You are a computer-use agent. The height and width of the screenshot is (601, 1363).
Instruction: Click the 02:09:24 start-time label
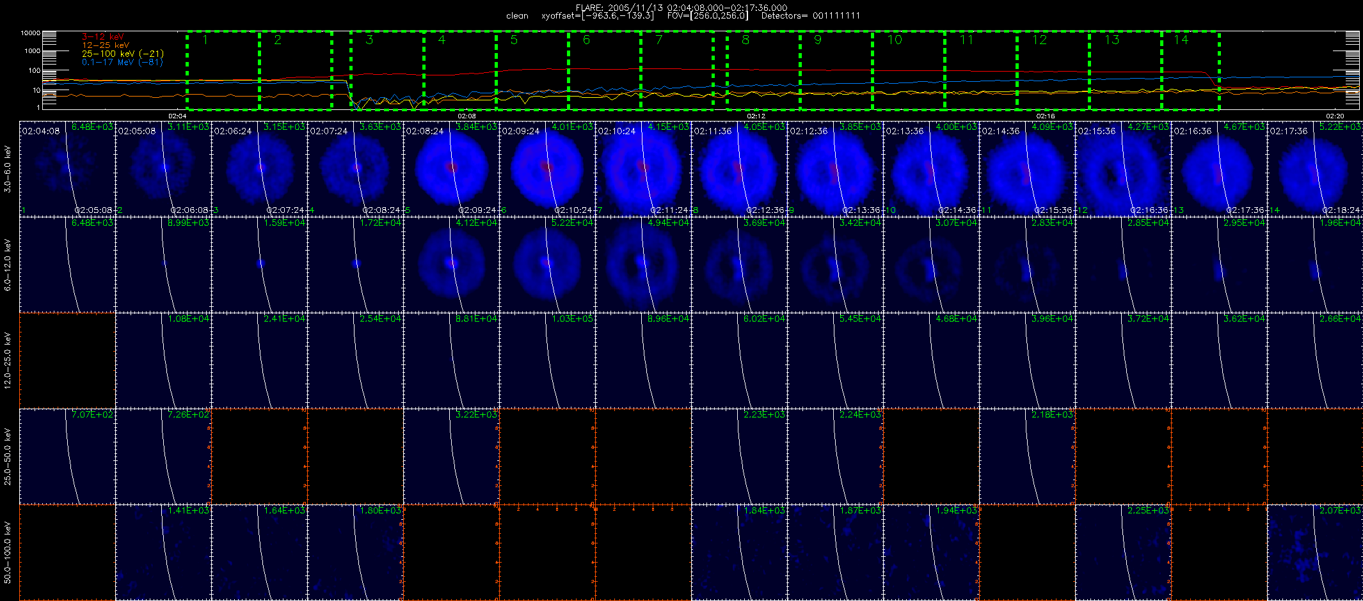520,130
